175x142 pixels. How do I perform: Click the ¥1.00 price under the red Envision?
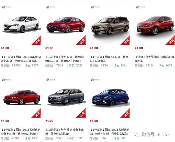pyautogui.click(x=139, y=48)
